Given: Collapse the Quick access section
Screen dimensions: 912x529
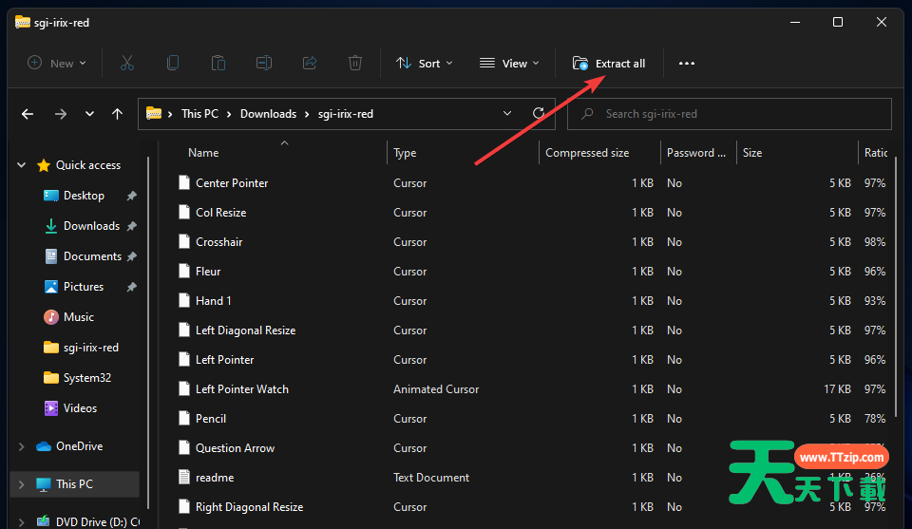Looking at the screenshot, I should [22, 165].
